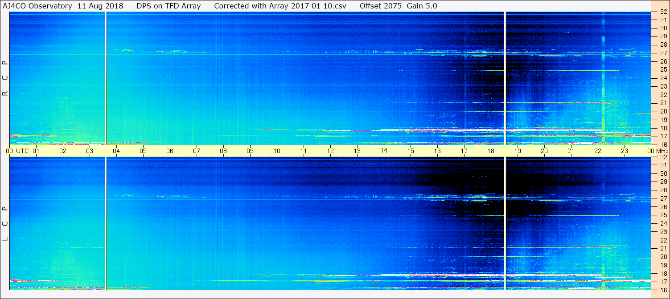Click the 31 MHz label beside the LCP panel
The height and width of the screenshot is (299, 670).
tap(663, 165)
